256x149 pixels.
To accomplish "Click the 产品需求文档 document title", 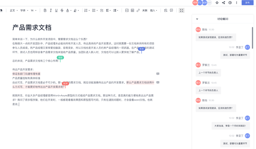I will tap(32, 27).
